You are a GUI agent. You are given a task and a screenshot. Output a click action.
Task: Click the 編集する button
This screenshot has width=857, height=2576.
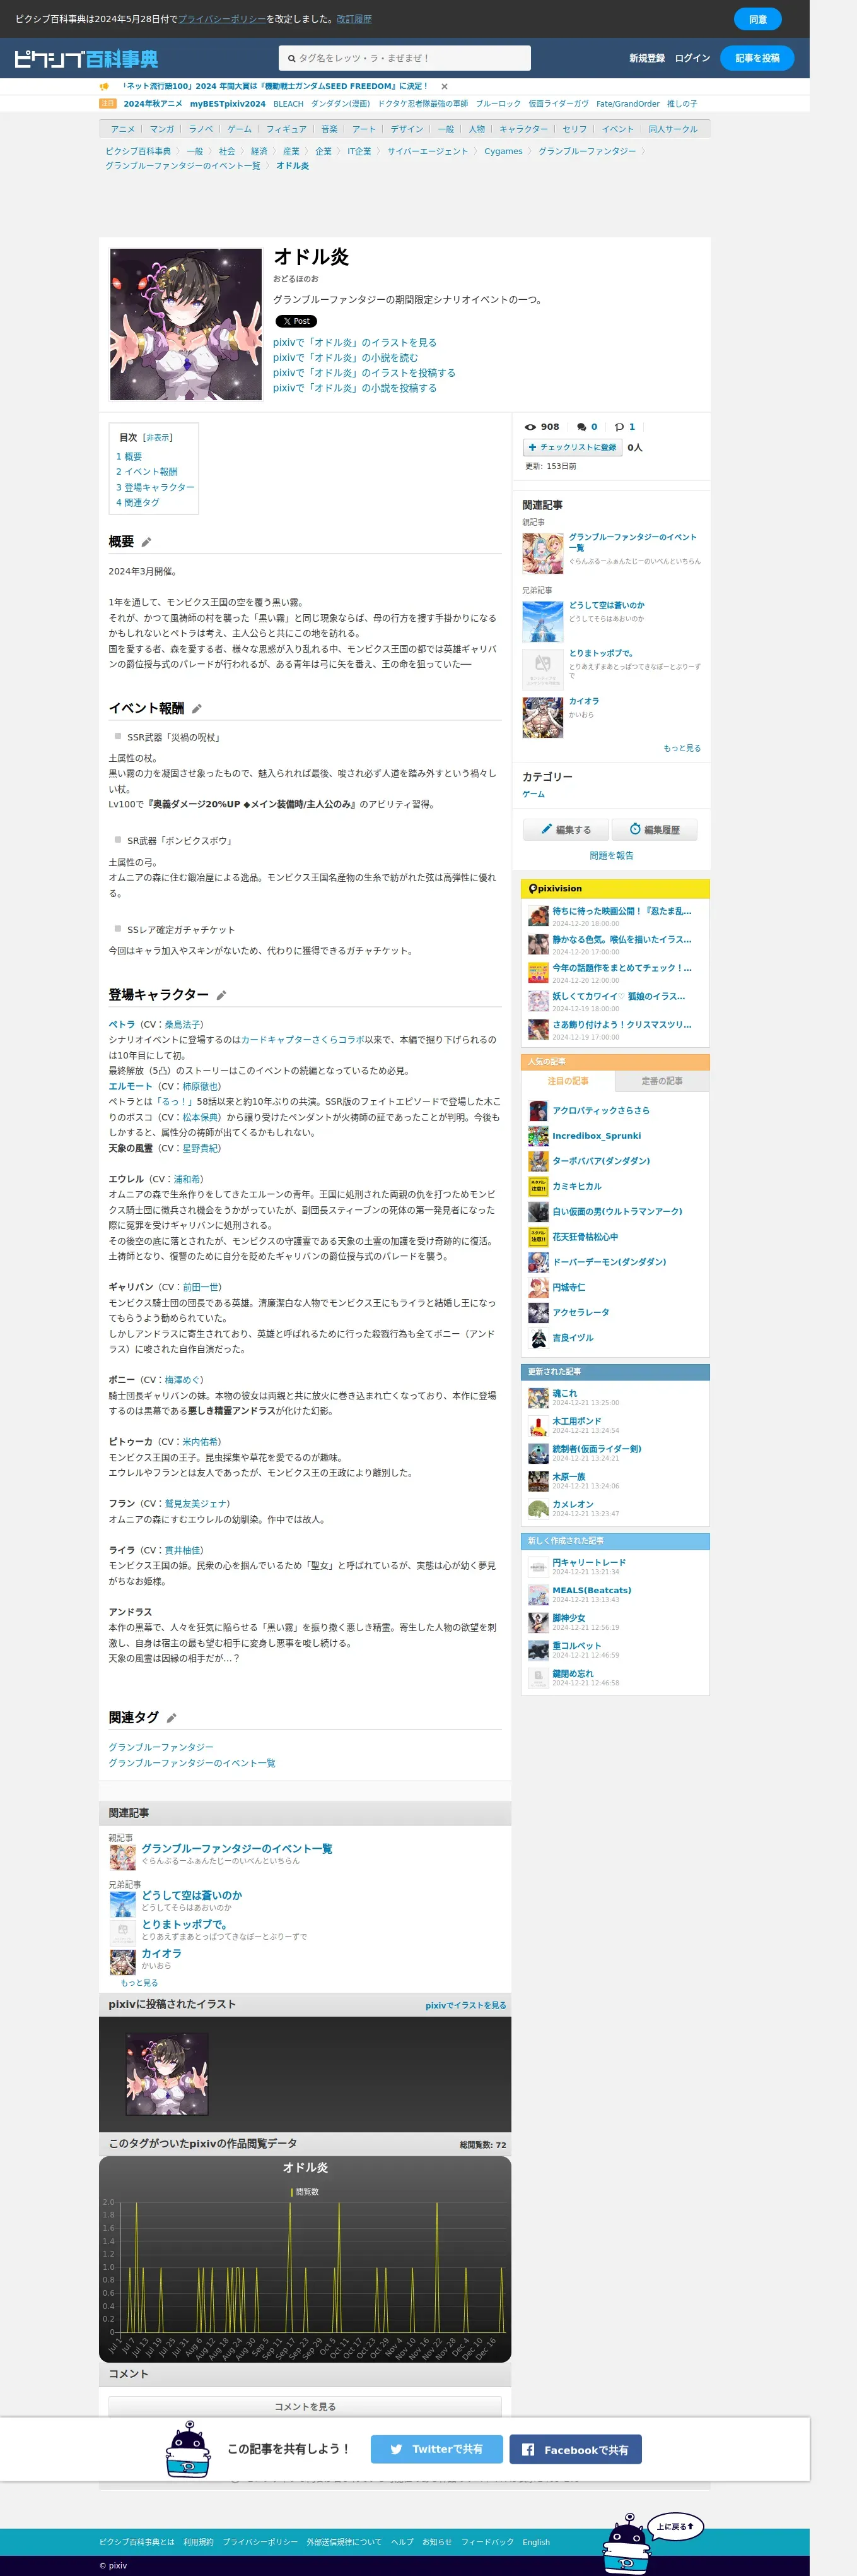tap(565, 829)
